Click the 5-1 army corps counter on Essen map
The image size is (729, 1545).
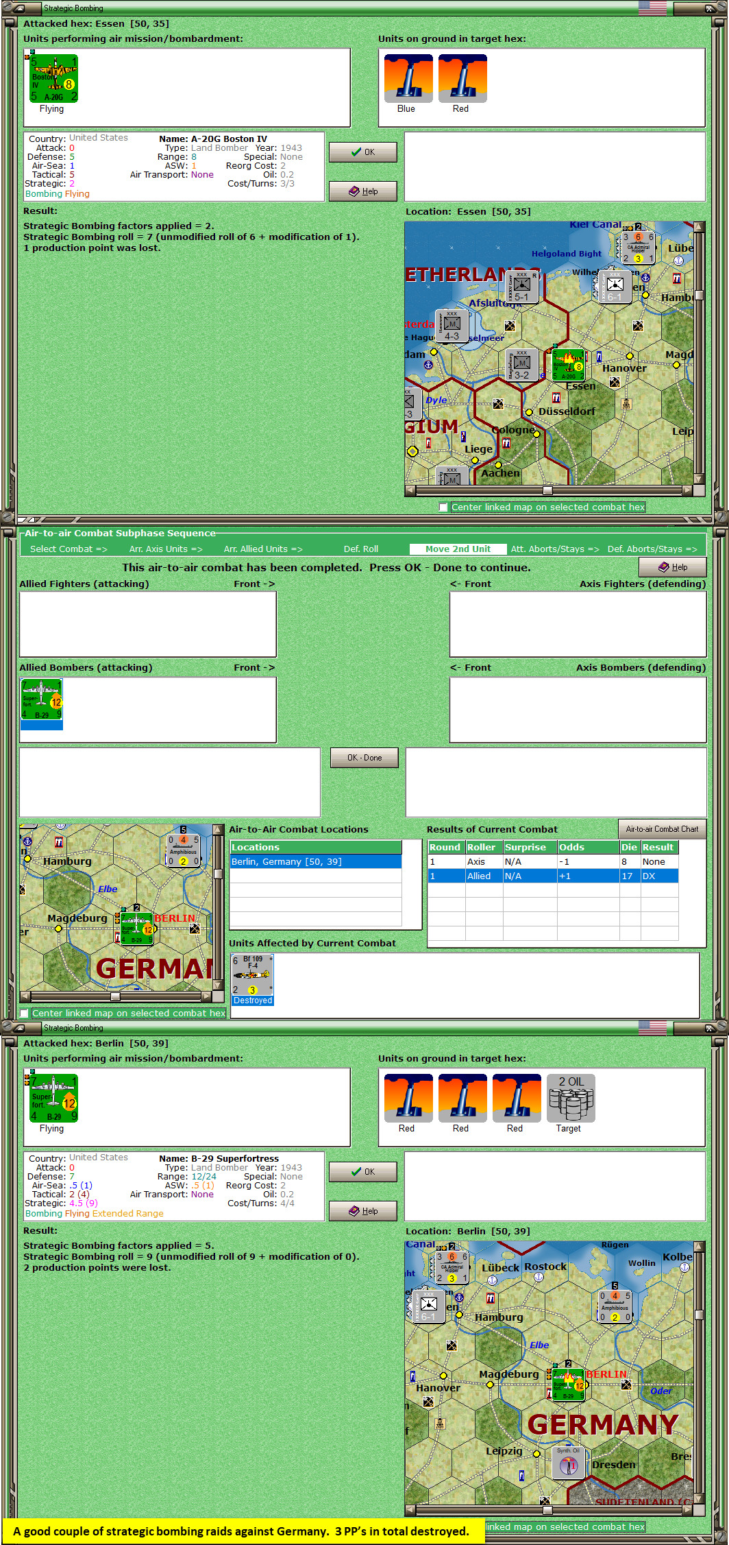(523, 286)
